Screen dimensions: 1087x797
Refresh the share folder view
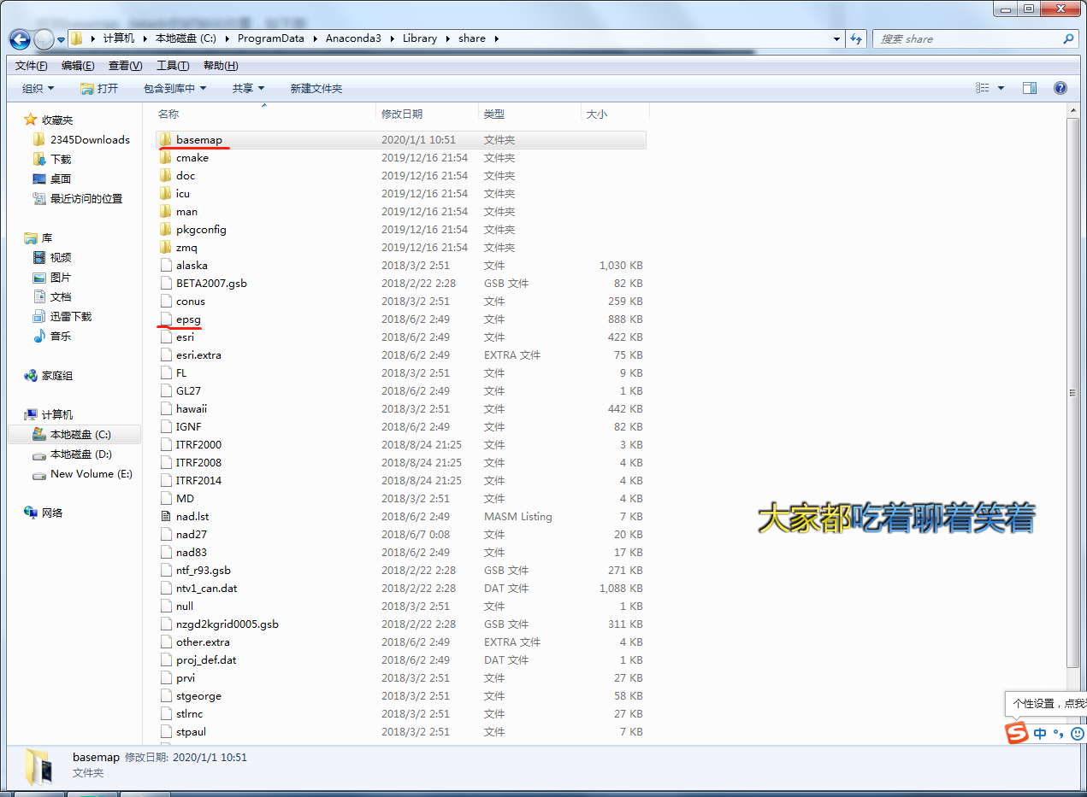coord(854,38)
